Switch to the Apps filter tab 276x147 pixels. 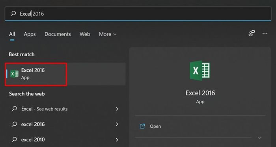tap(30, 34)
